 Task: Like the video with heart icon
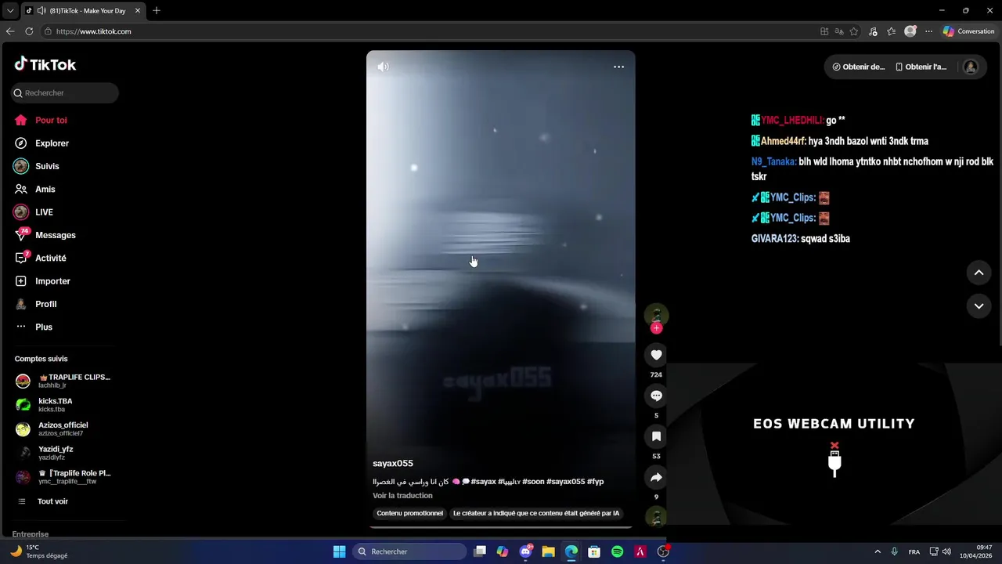pyautogui.click(x=656, y=355)
